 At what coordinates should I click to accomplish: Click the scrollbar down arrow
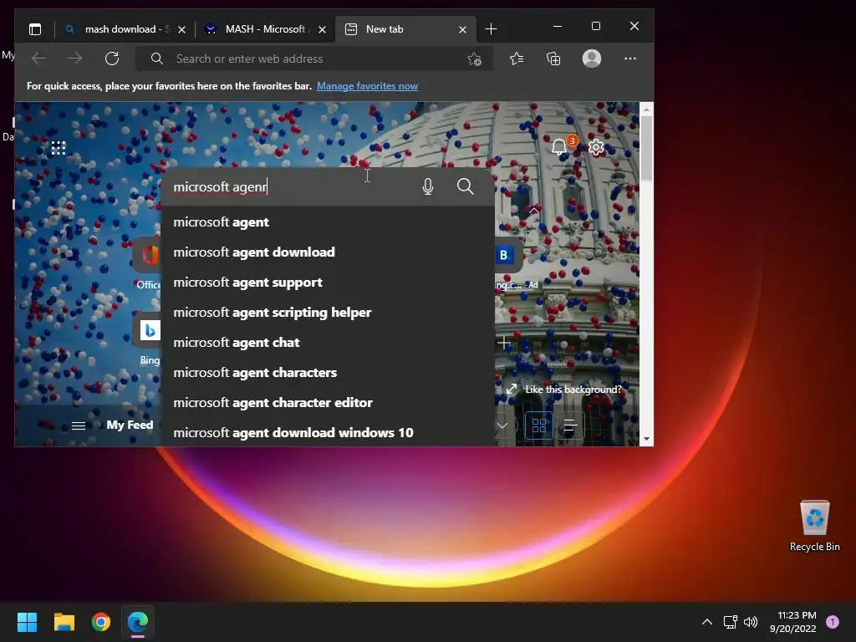coord(646,439)
